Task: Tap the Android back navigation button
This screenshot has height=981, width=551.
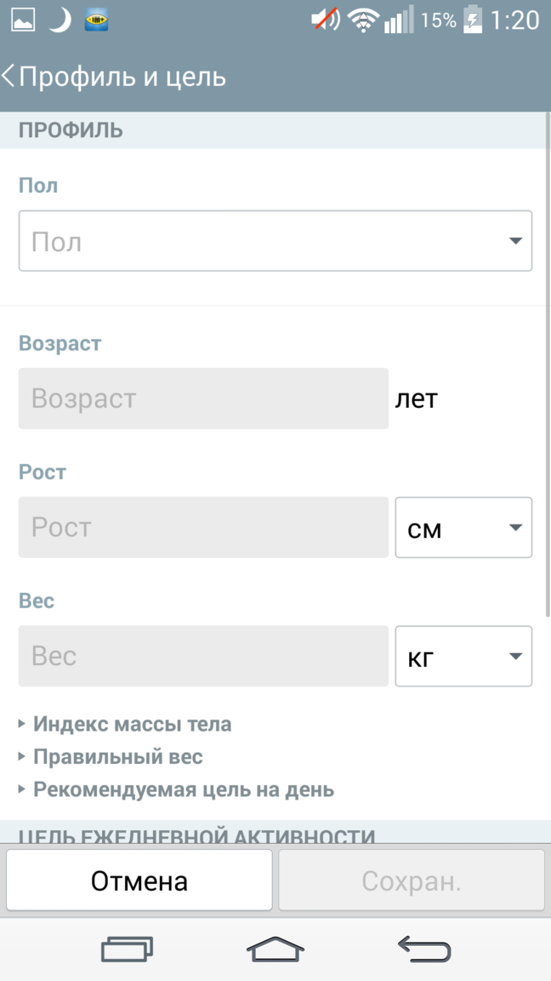Action: pyautogui.click(x=423, y=949)
